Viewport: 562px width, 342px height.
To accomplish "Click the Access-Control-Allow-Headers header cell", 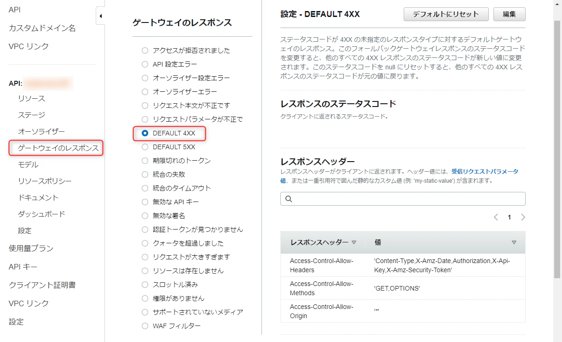I will coord(323,265).
